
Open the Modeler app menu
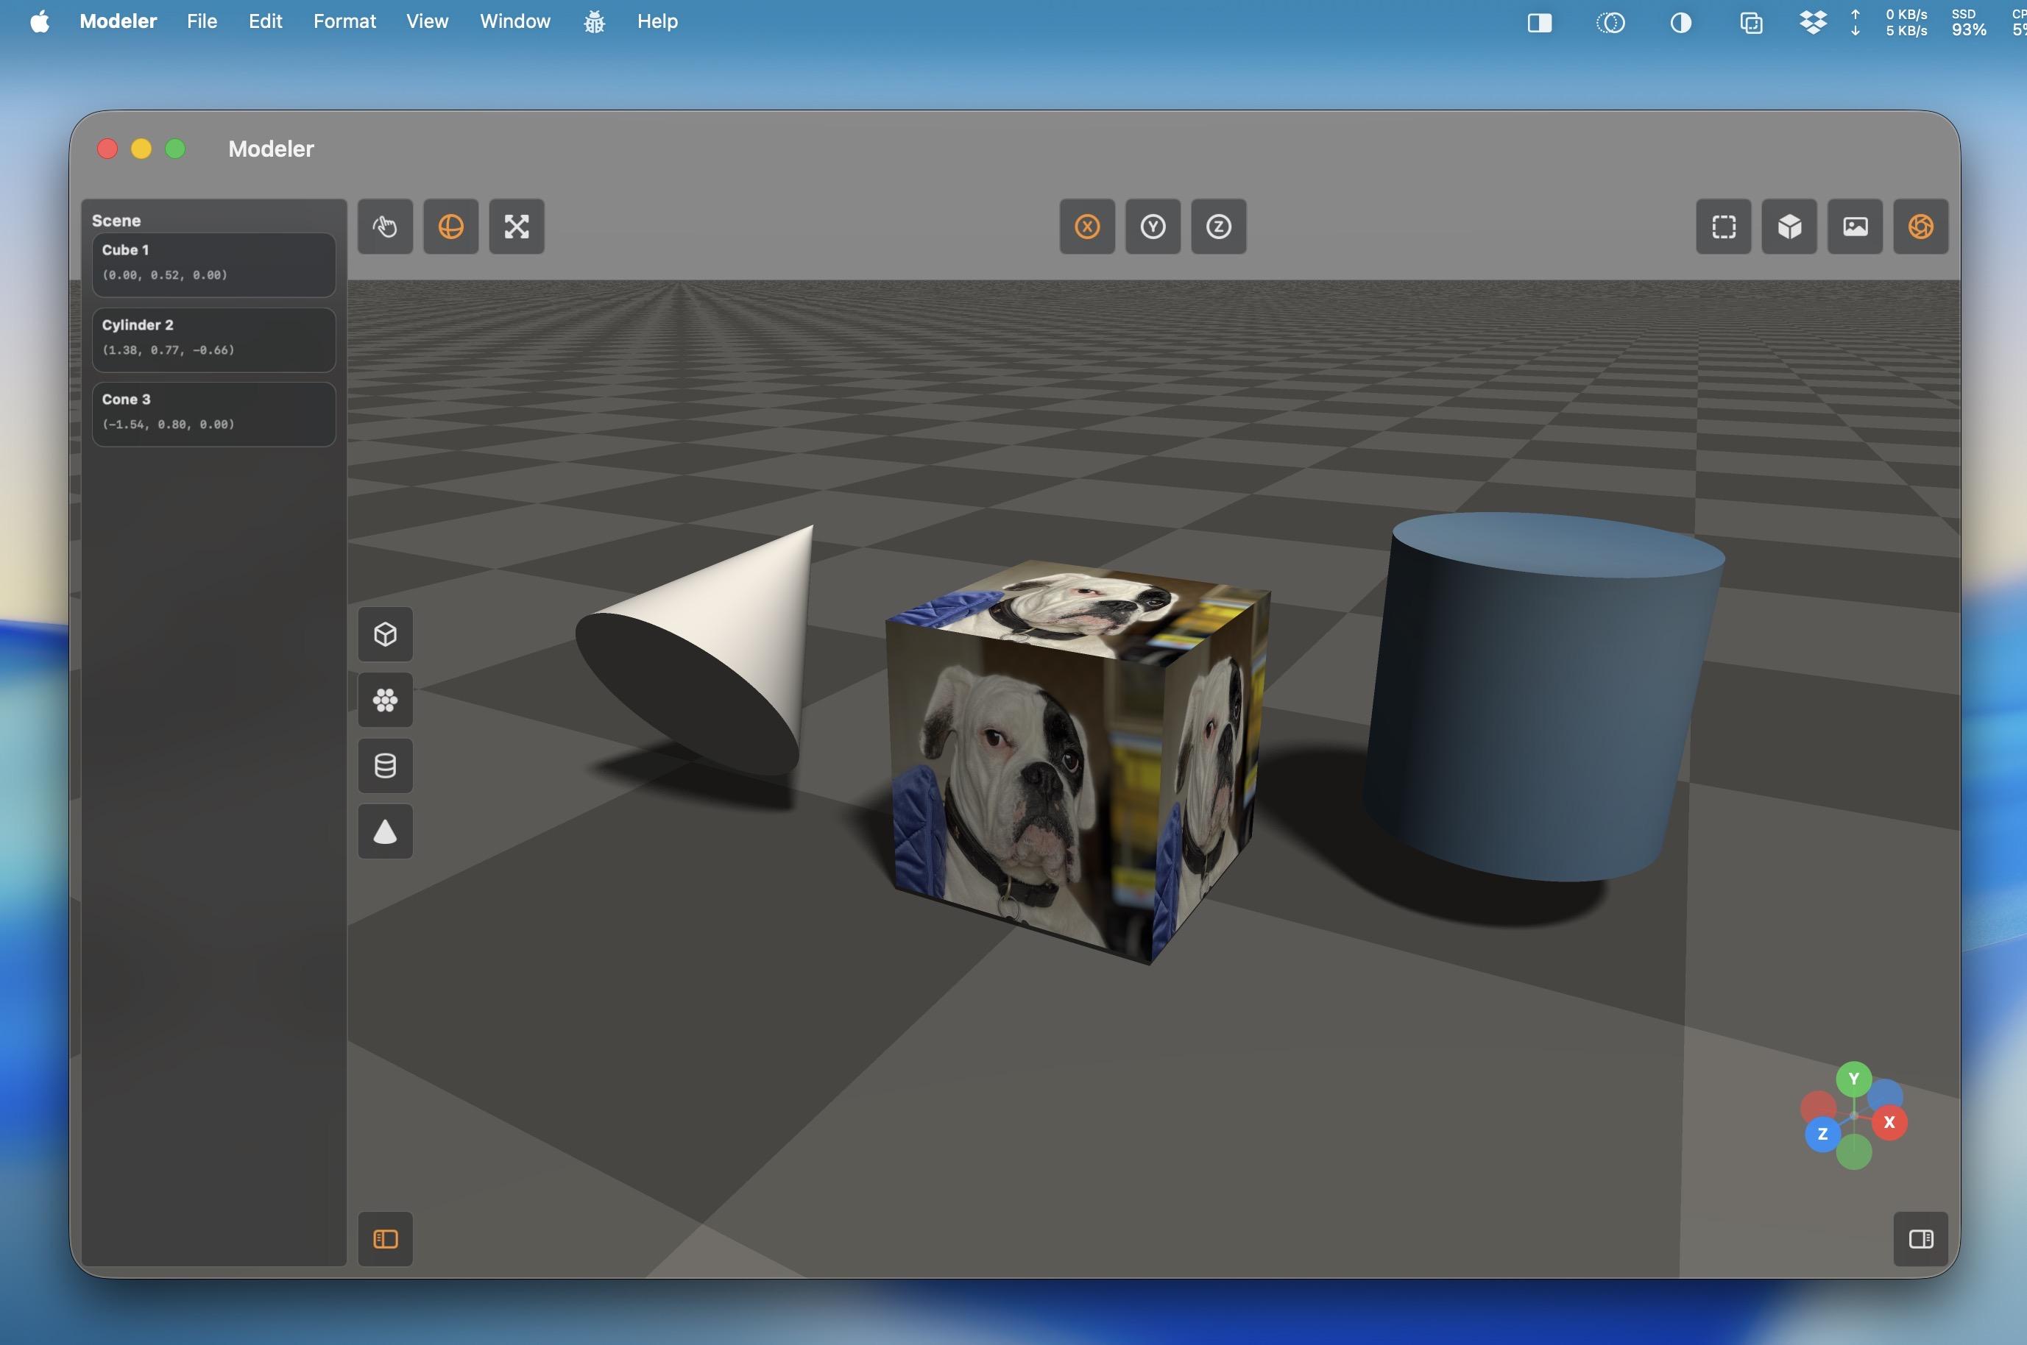coord(118,21)
